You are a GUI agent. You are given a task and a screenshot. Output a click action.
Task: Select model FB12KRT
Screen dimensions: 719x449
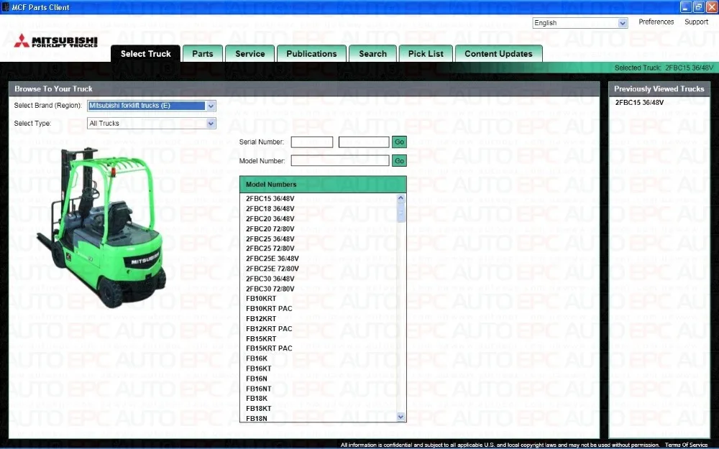261,319
